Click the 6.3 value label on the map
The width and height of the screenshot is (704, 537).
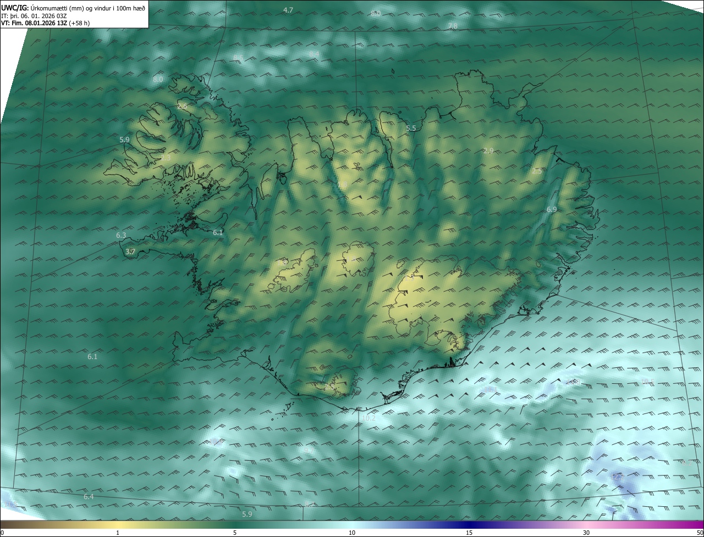[121, 236]
